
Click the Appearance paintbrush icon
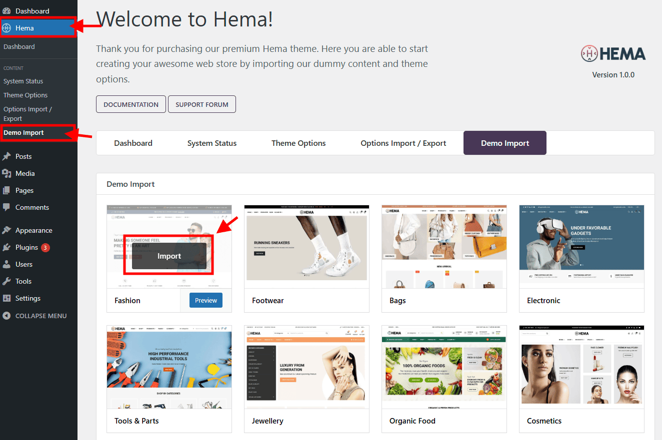6,230
